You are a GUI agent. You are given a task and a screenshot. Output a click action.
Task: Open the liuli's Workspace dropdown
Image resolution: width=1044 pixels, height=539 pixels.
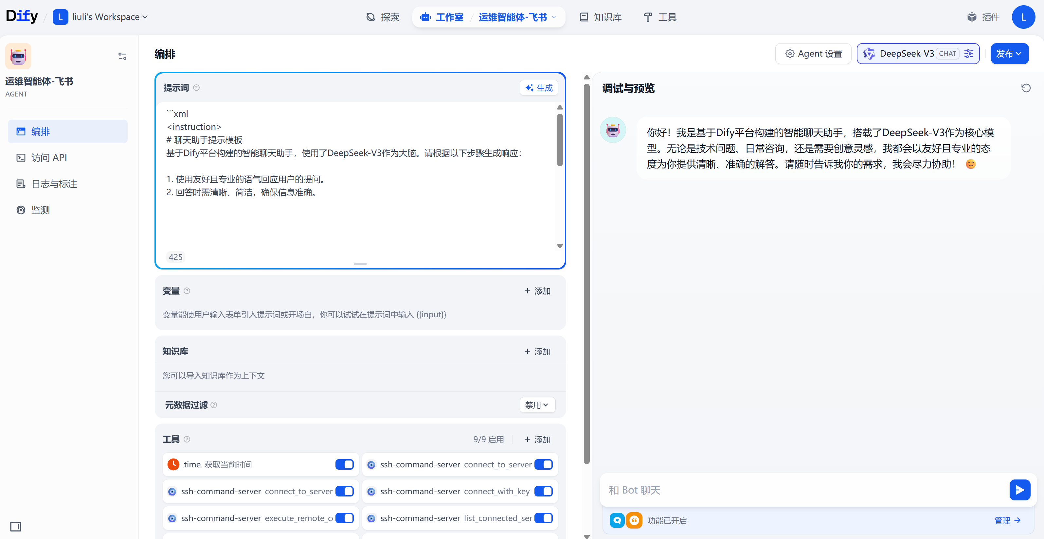[100, 17]
